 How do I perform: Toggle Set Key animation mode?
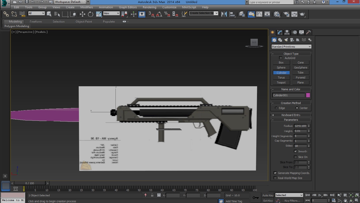(x=268, y=200)
